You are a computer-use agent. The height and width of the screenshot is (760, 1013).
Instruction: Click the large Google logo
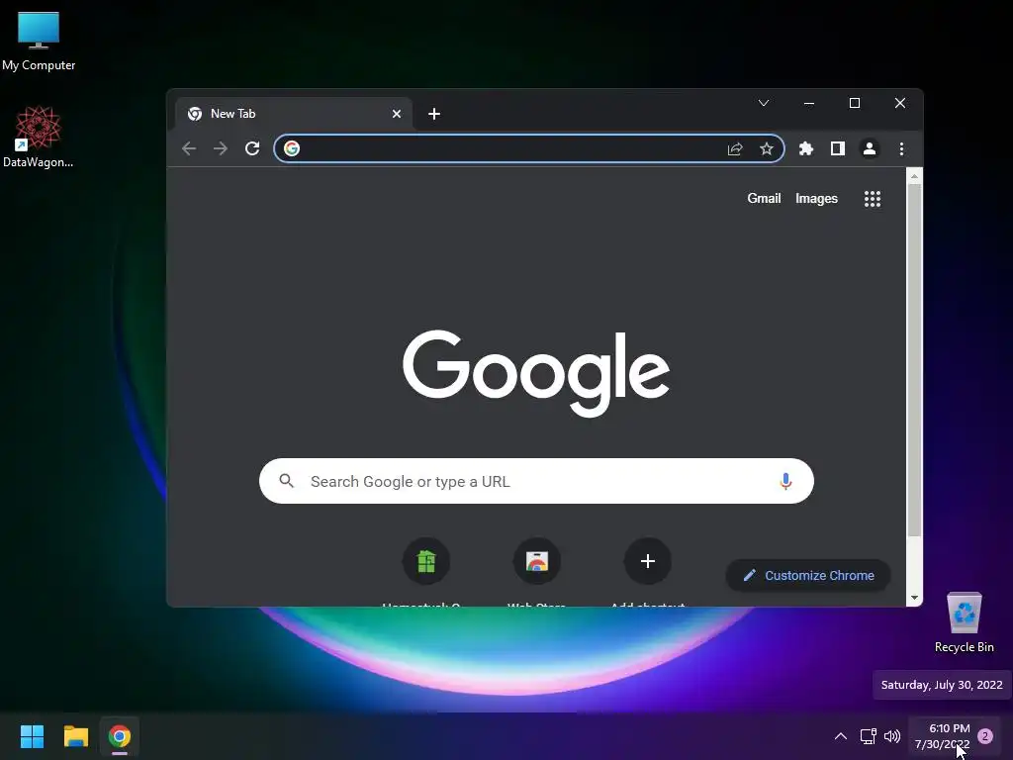(x=536, y=373)
